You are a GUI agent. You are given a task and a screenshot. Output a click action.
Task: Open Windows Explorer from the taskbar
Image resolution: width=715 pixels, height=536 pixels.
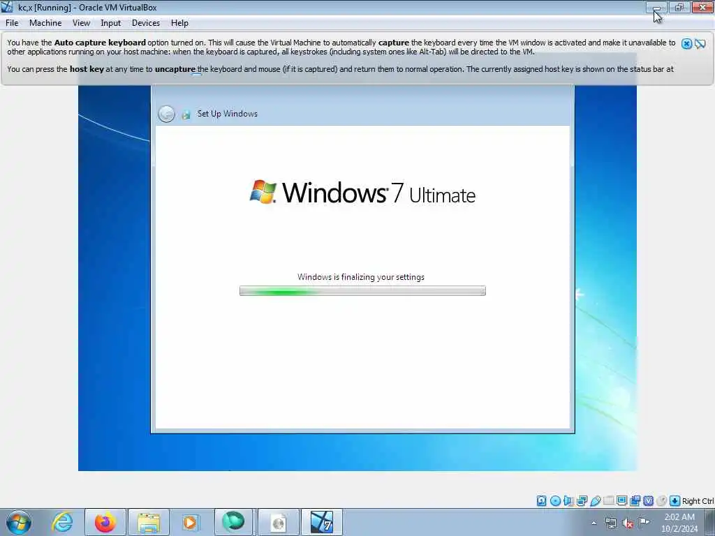tap(149, 522)
